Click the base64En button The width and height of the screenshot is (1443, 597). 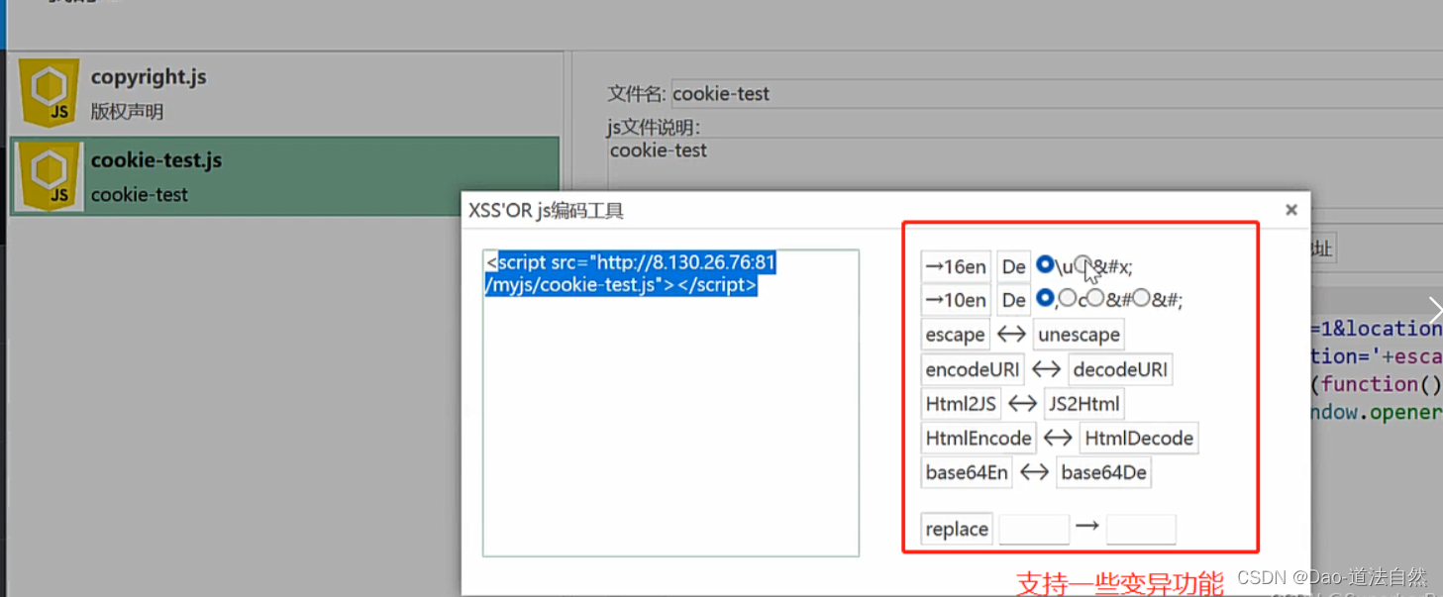point(967,473)
